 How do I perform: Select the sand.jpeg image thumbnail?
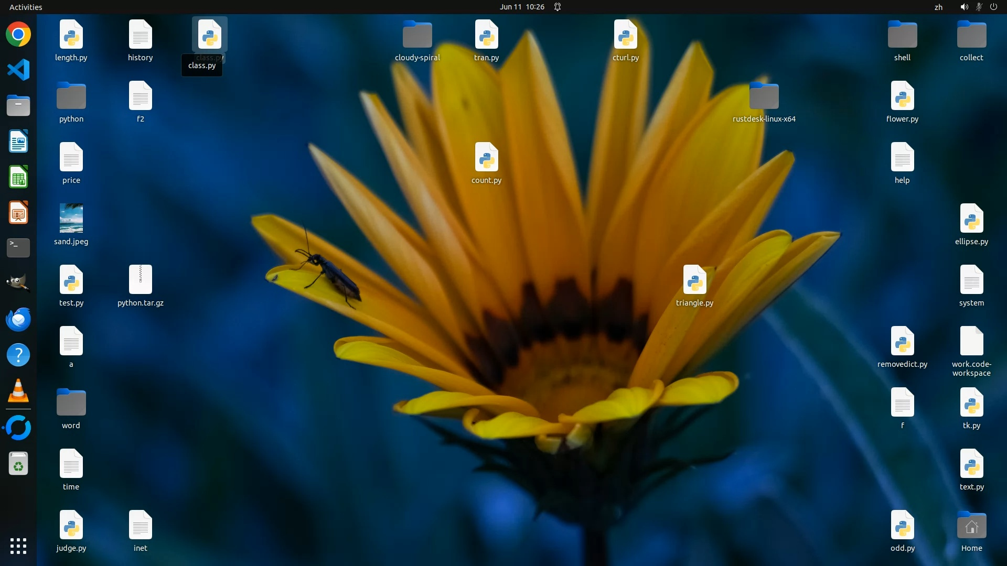[71, 218]
